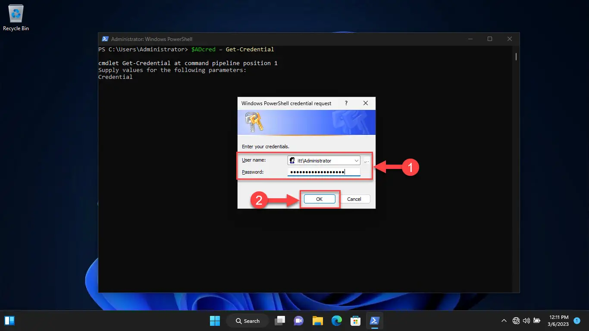
Task: Click the PowerShell icon in the window title bar
Action: 105,39
